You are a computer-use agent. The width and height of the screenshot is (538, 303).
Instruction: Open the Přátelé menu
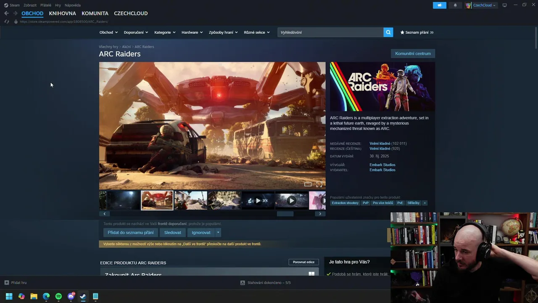click(46, 5)
